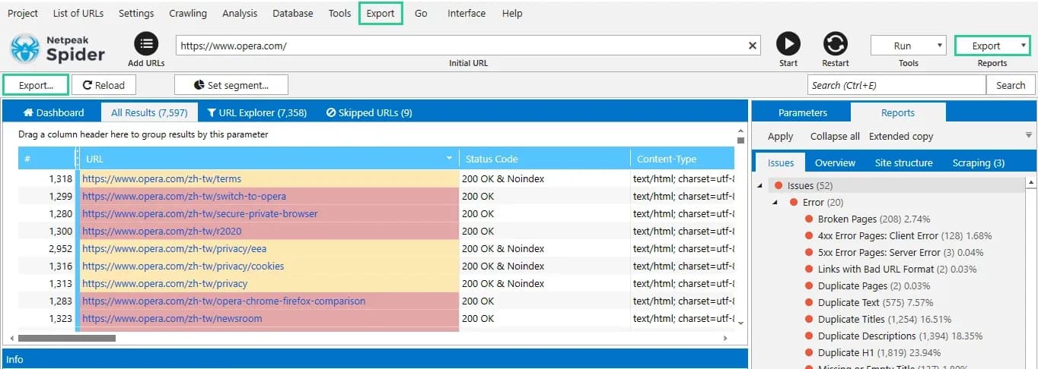The width and height of the screenshot is (1038, 369).
Task: Switch to the Dashboard tab
Action: coord(53,112)
